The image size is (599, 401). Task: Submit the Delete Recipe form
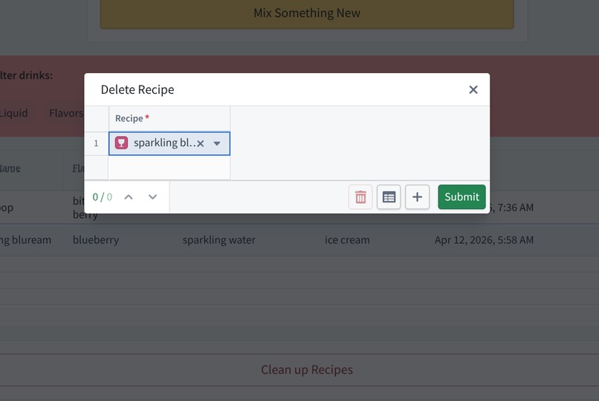click(462, 197)
